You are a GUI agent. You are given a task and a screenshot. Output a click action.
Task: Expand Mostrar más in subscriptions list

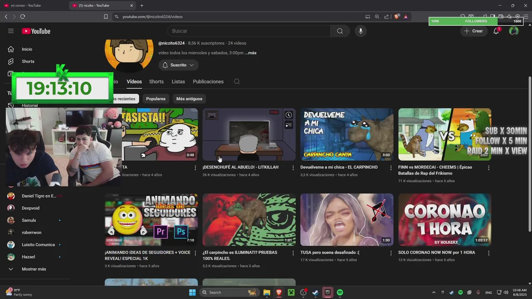(x=34, y=269)
